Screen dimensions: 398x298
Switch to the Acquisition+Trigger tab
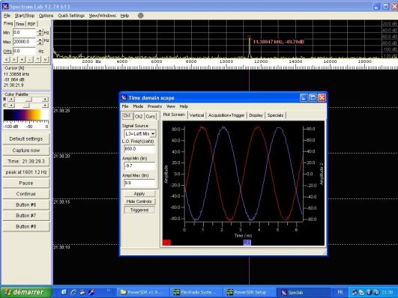[226, 115]
